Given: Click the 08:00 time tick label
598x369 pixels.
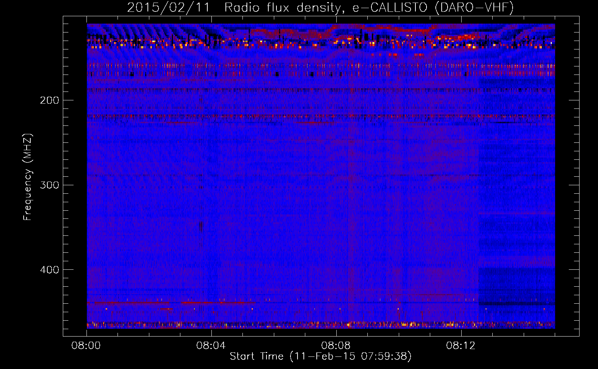Looking at the screenshot, I should (86, 346).
